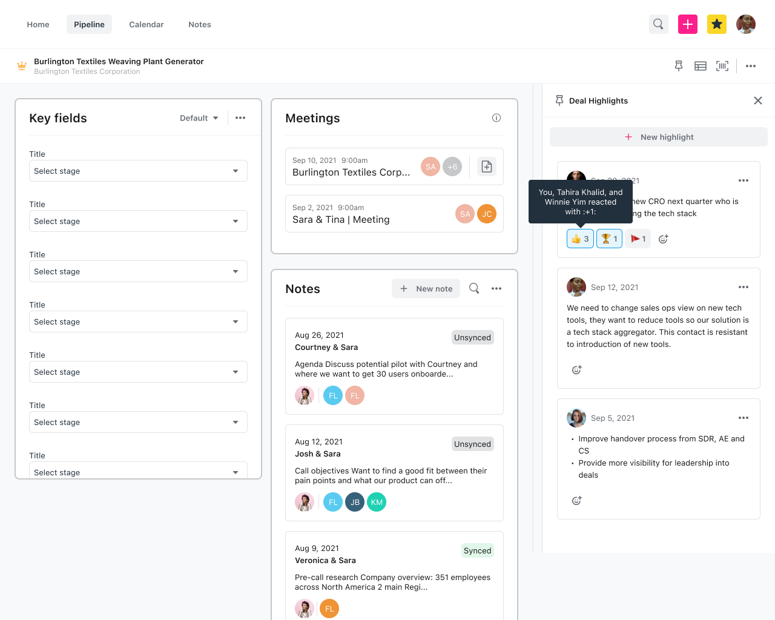Click author avatar on Sep 5, 2021 highlight

pyautogui.click(x=576, y=418)
